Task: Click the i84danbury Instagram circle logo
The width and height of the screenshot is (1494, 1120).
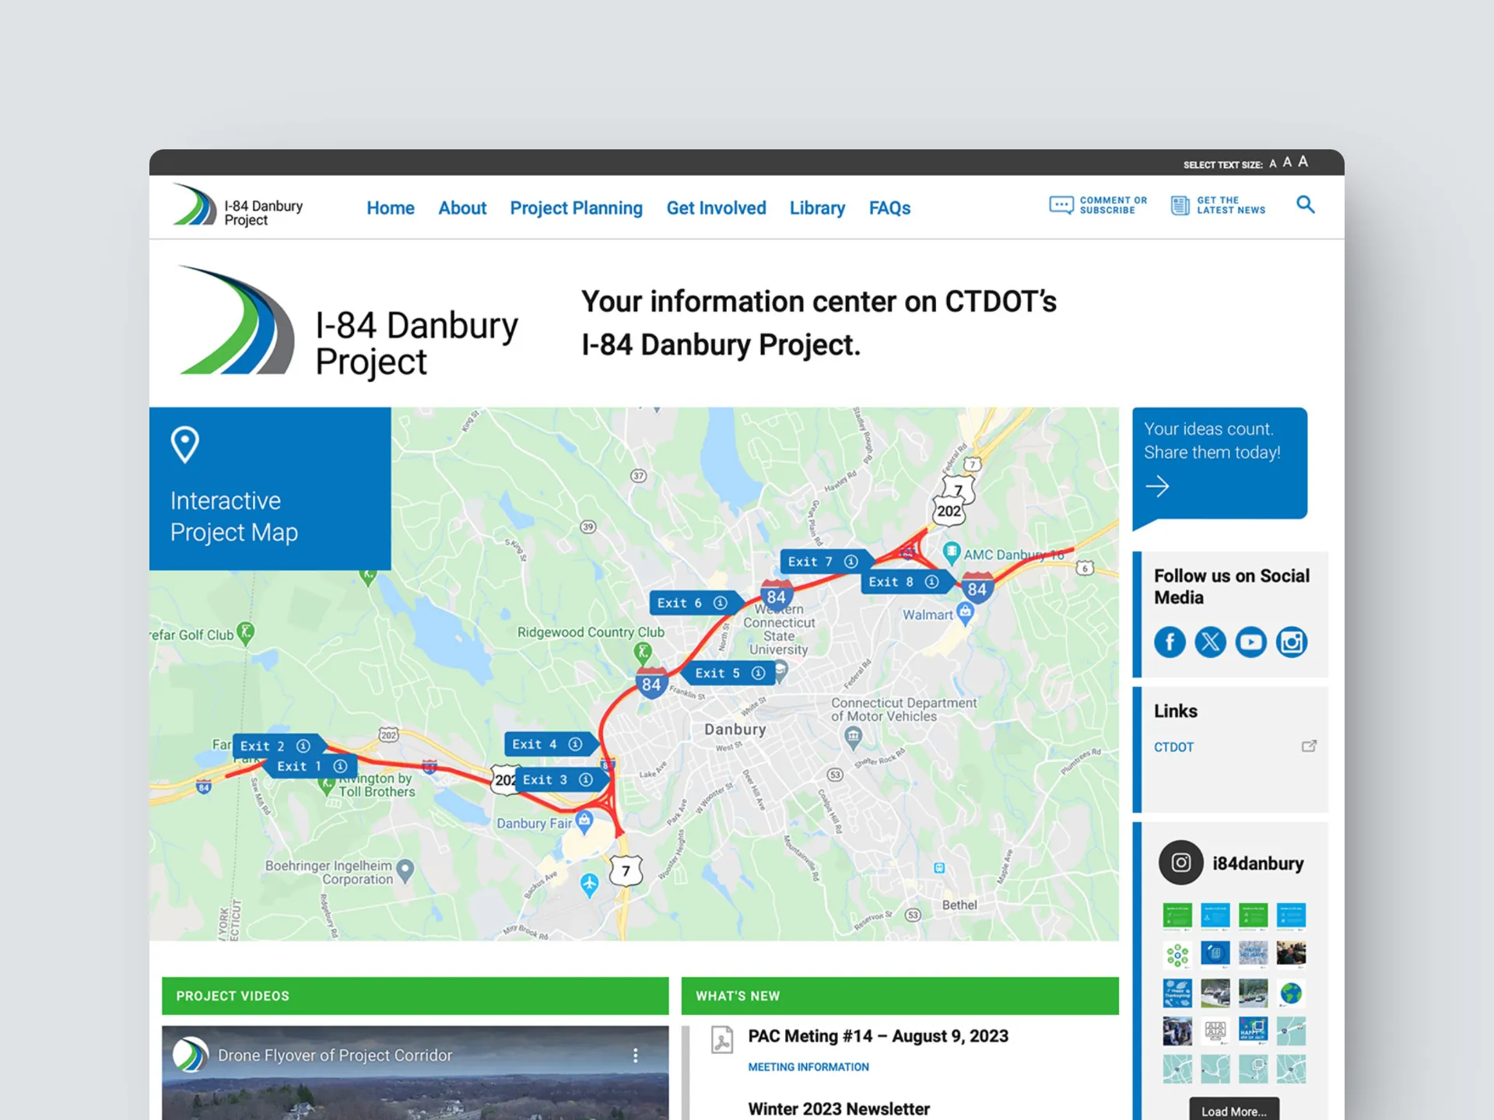Action: [1180, 863]
